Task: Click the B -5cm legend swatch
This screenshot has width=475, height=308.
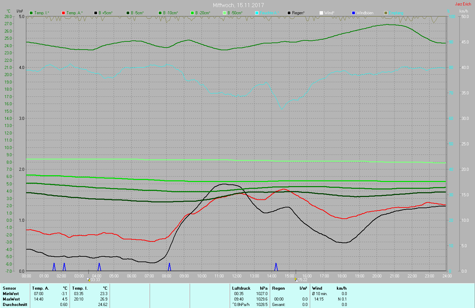Action: pyautogui.click(x=128, y=13)
